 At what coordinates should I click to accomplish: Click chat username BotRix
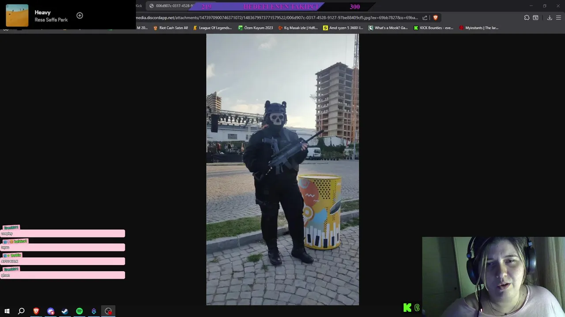click(x=16, y=255)
